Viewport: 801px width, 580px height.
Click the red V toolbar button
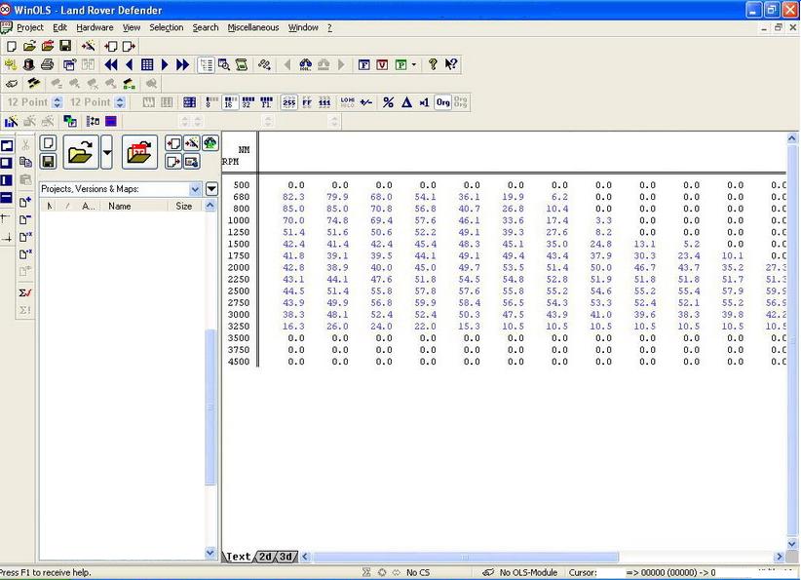[x=382, y=64]
